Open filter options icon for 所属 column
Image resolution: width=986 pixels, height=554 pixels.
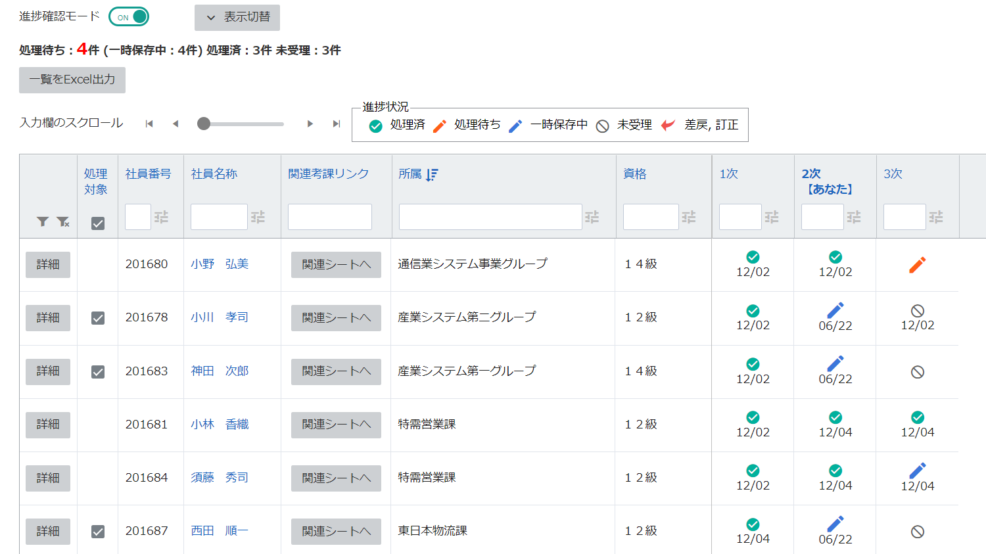[x=592, y=217]
